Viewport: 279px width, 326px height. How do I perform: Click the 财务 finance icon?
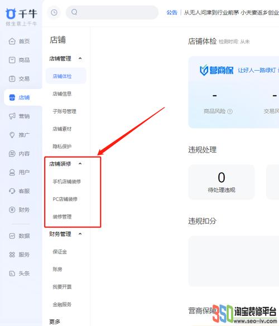[x=12, y=210]
